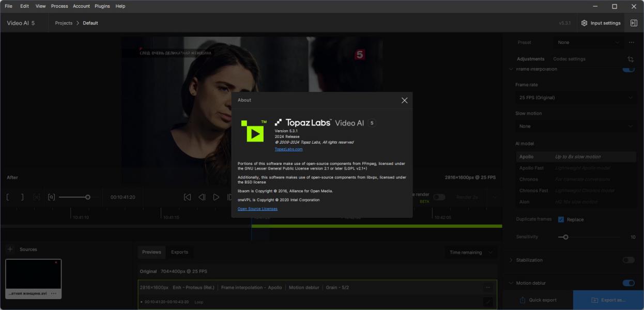Set the trim out-point bracket

(x=22, y=197)
